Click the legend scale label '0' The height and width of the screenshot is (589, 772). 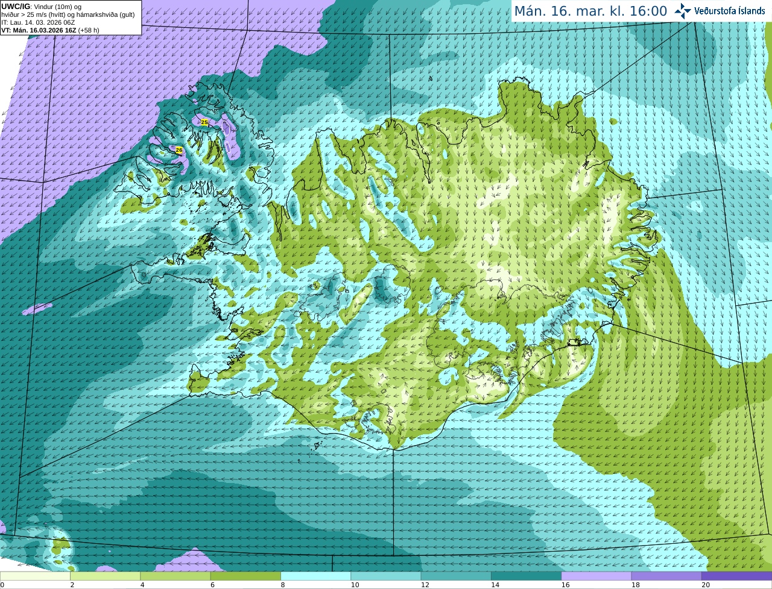tap(2, 585)
